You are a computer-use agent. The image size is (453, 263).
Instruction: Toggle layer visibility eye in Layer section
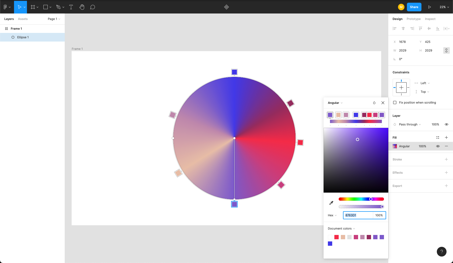pos(447,124)
